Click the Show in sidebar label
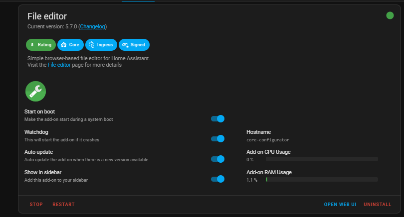 click(x=43, y=172)
